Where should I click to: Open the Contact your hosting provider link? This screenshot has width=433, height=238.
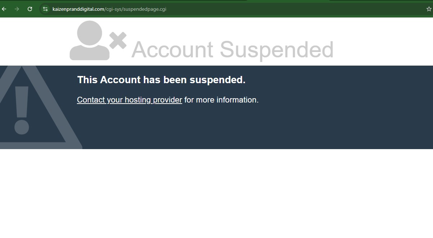(129, 100)
